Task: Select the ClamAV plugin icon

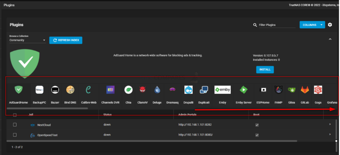Action: (x=142, y=90)
